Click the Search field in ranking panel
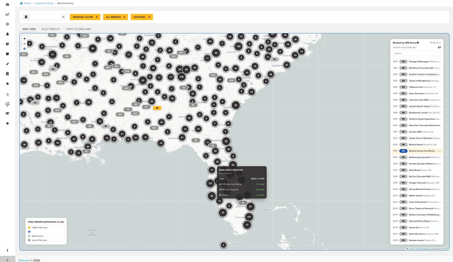453x262 pixels. pos(417,53)
